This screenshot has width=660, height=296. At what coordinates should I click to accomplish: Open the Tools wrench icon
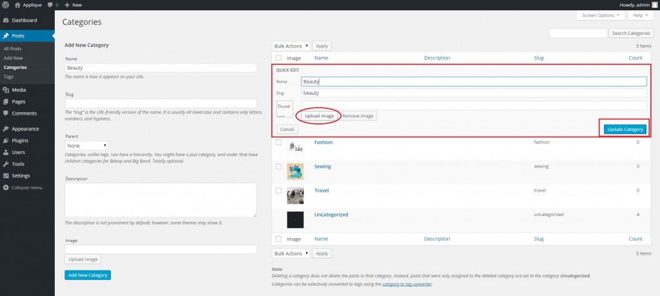pyautogui.click(x=6, y=164)
